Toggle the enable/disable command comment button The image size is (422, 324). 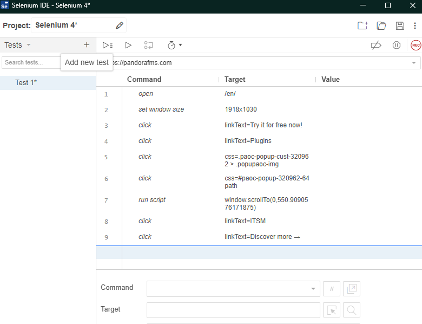click(x=332, y=289)
